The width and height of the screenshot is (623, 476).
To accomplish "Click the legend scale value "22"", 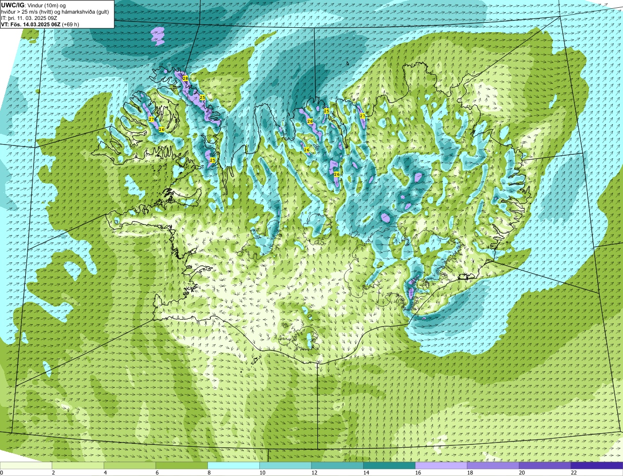I will pyautogui.click(x=574, y=473).
